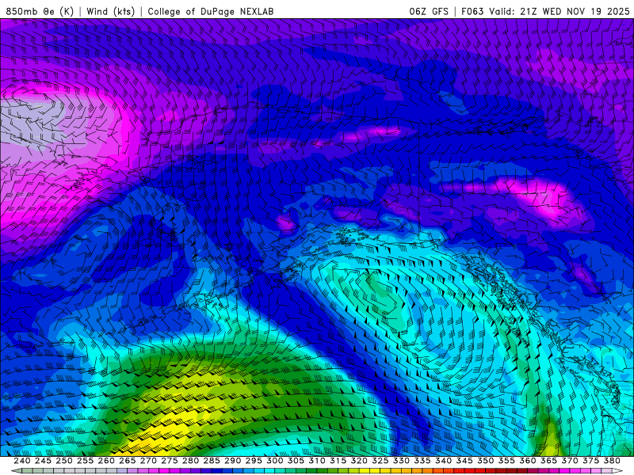Choose the 315 legend value
This screenshot has width=634, height=475.
(338, 461)
